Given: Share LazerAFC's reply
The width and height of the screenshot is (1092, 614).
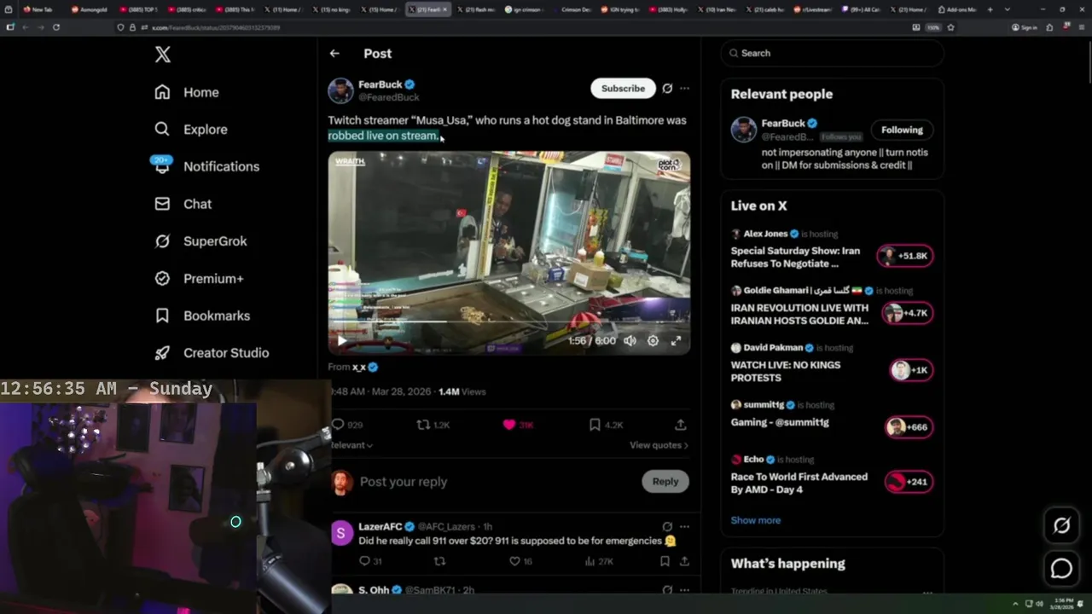Looking at the screenshot, I should (684, 561).
